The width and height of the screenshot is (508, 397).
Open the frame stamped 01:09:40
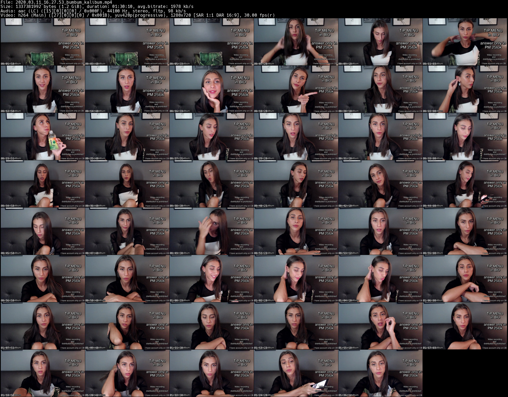point(127,326)
